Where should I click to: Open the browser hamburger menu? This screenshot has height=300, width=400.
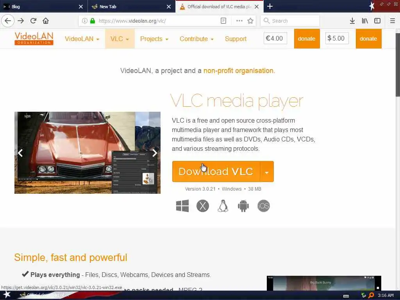click(392, 21)
